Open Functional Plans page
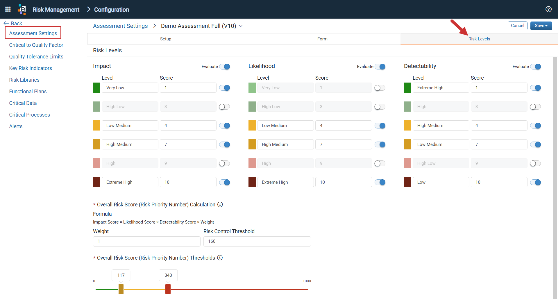Image resolution: width=558 pixels, height=300 pixels. pyautogui.click(x=28, y=91)
